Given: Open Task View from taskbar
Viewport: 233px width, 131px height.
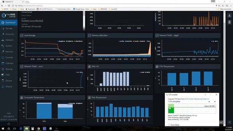Looking at the screenshot, I should 15,128.
